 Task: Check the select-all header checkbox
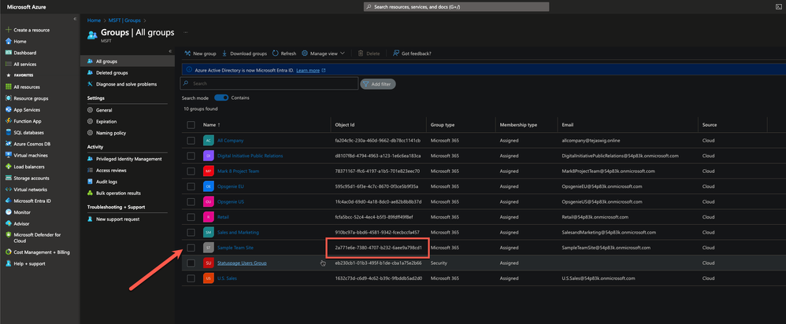click(191, 125)
